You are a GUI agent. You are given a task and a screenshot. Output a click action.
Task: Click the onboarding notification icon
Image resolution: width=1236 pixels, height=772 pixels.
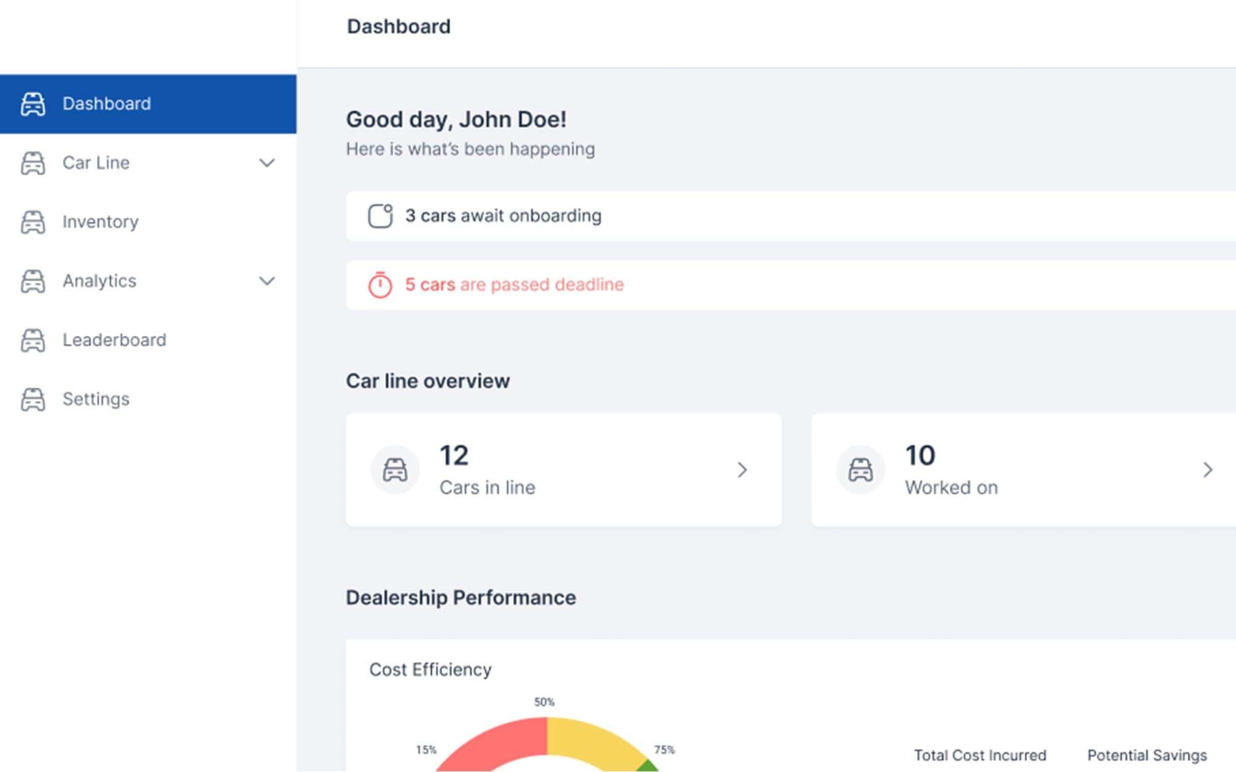coord(380,216)
